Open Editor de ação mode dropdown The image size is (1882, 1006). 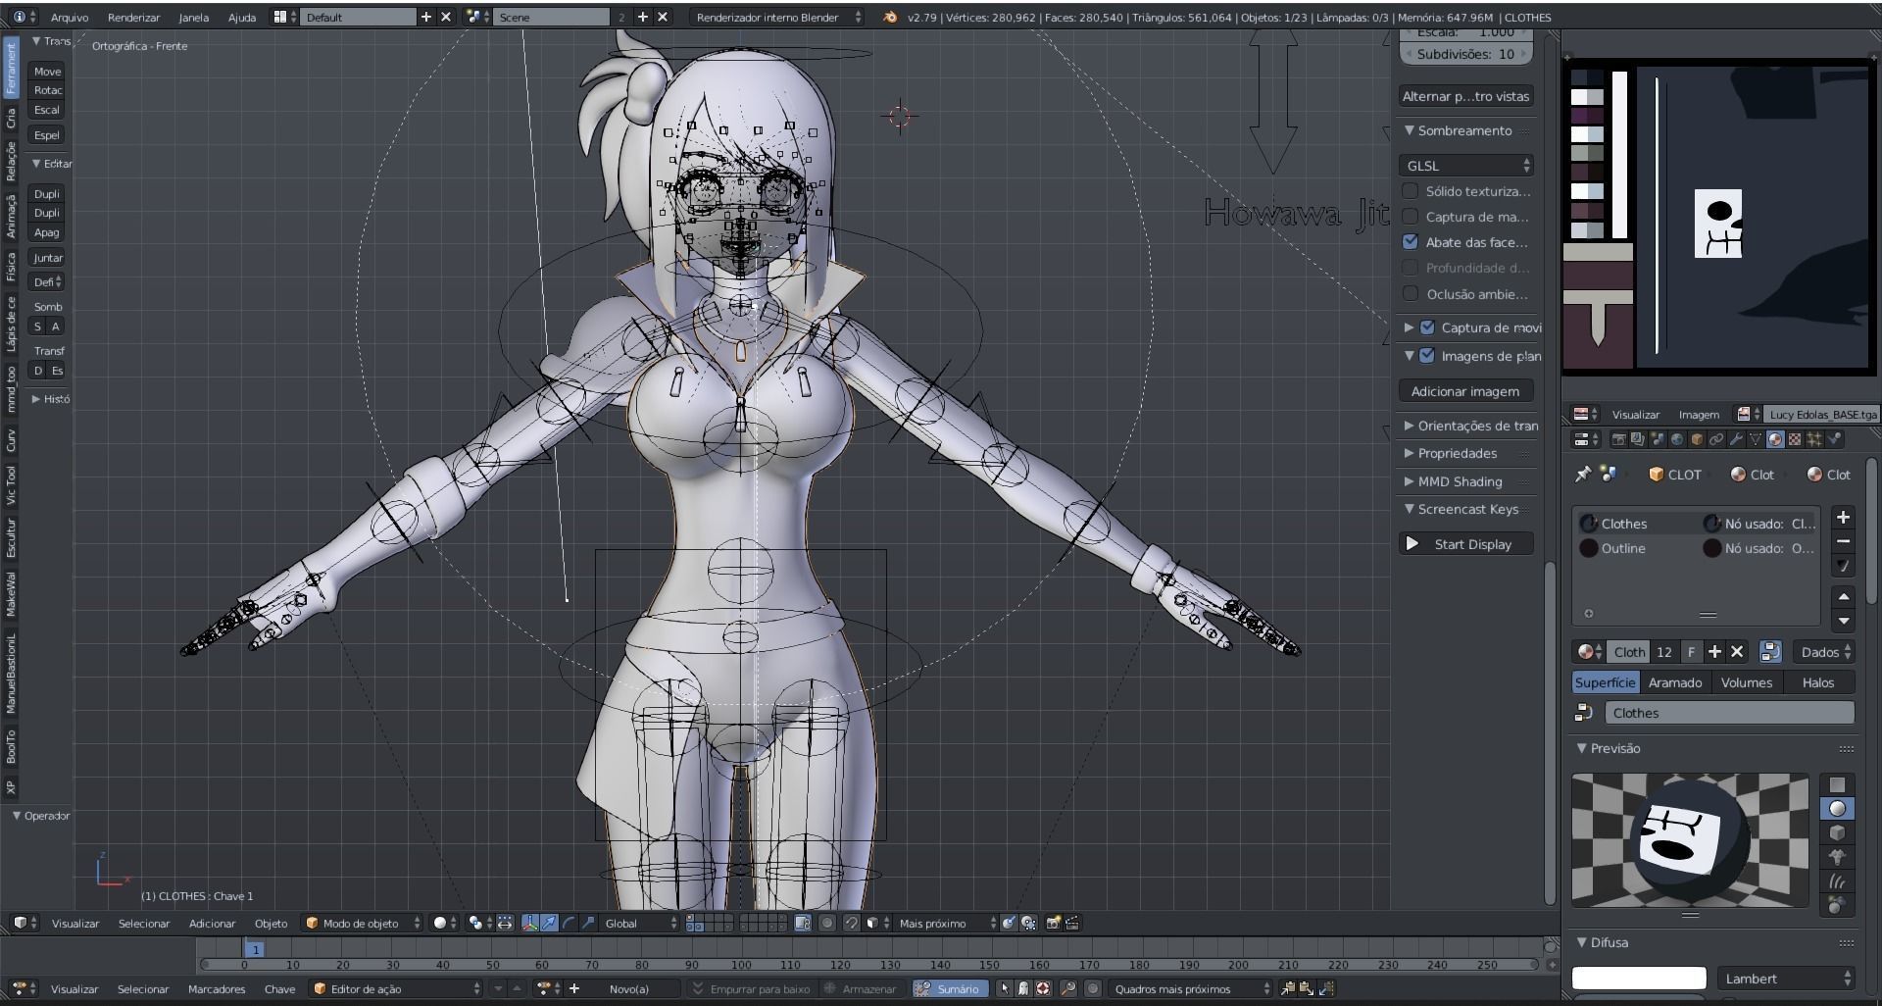point(397,988)
